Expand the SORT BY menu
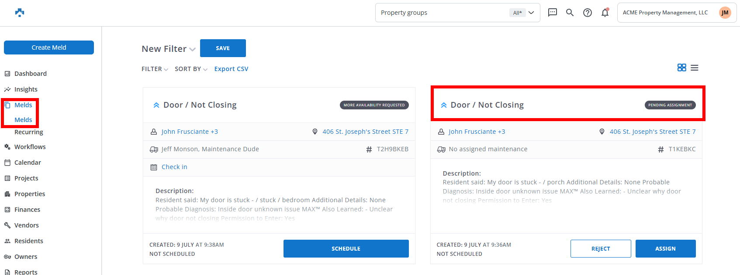This screenshot has width=740, height=275. [x=191, y=69]
